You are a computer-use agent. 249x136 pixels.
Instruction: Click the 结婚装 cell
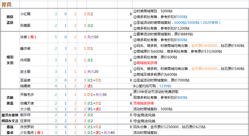(x=34, y=86)
